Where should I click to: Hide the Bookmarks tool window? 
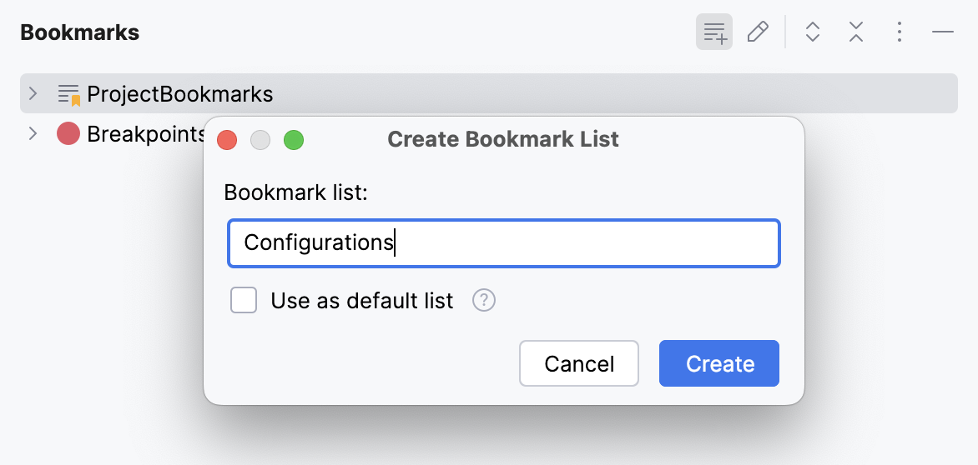[x=943, y=32]
